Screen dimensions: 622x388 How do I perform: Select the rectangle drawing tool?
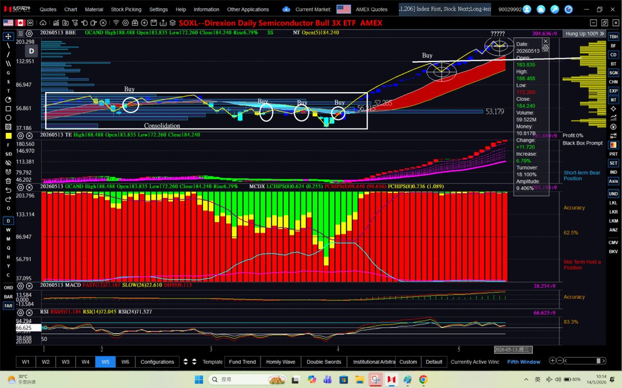click(x=8, y=109)
